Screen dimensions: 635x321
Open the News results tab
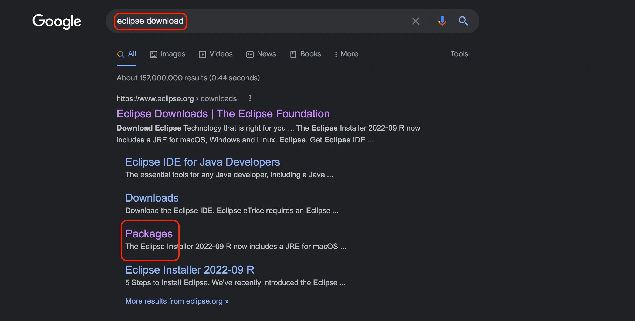pyautogui.click(x=261, y=54)
